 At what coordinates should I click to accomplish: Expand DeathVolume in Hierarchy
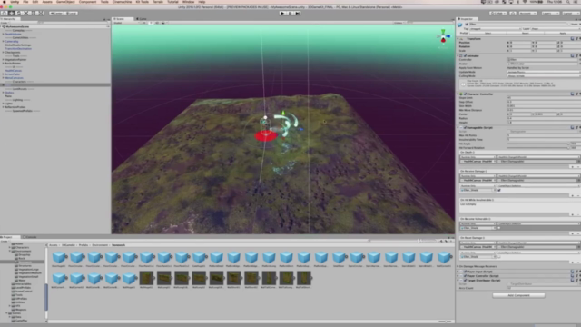4,35
